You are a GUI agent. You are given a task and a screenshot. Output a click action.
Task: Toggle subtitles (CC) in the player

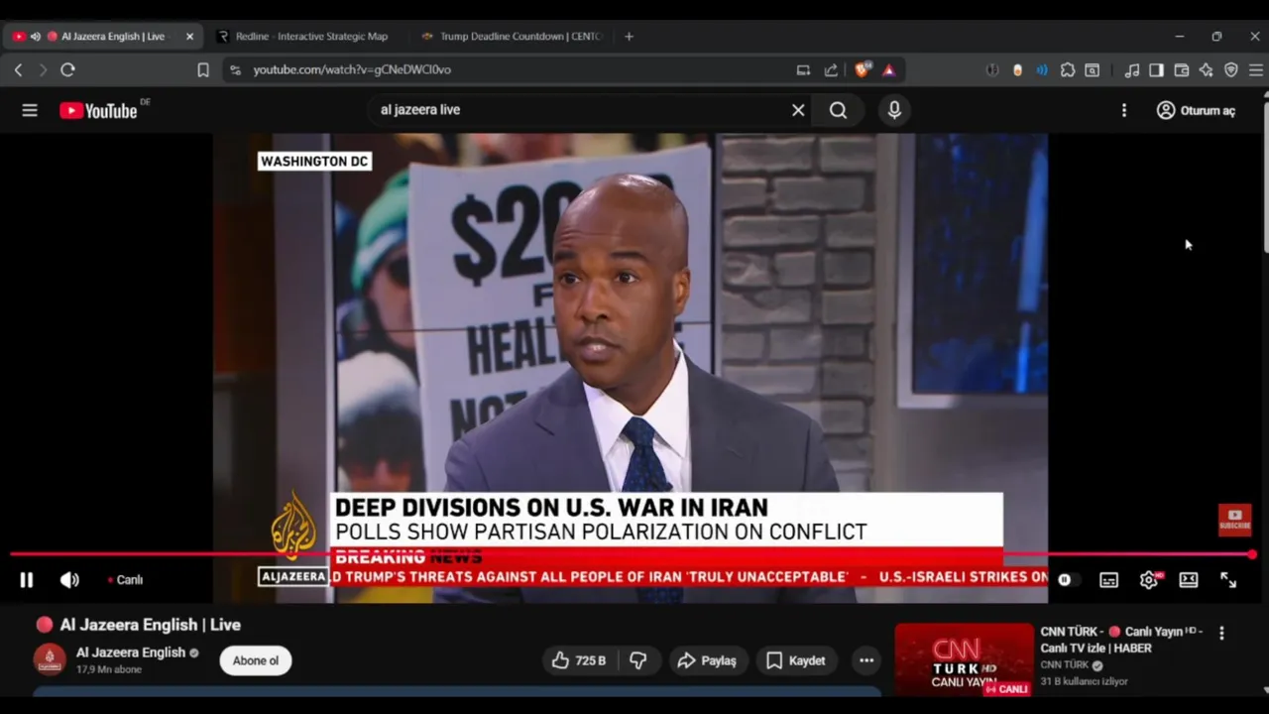1108,580
